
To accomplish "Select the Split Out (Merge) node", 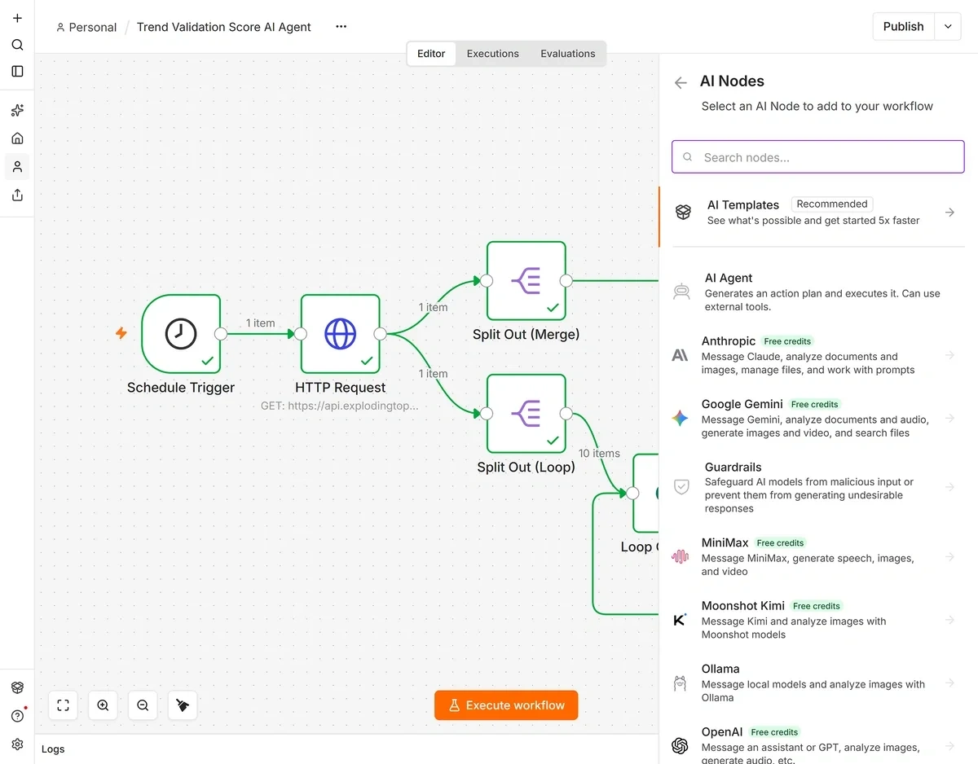I will click(526, 281).
